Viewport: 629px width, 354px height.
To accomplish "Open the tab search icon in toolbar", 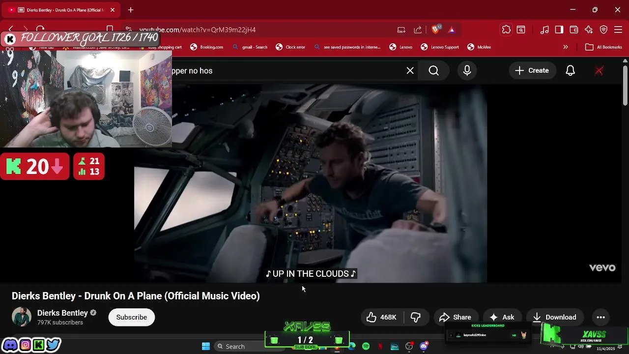I will tap(521, 29).
